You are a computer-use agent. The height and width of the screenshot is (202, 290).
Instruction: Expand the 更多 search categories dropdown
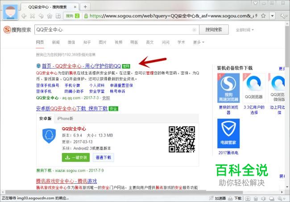[x=199, y=42]
